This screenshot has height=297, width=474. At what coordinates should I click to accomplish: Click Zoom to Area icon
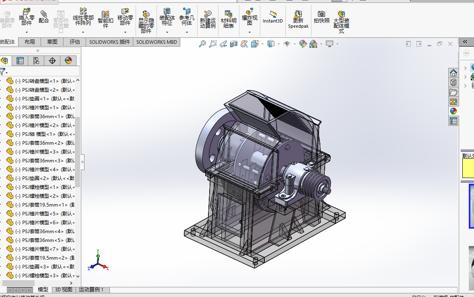coord(213,44)
